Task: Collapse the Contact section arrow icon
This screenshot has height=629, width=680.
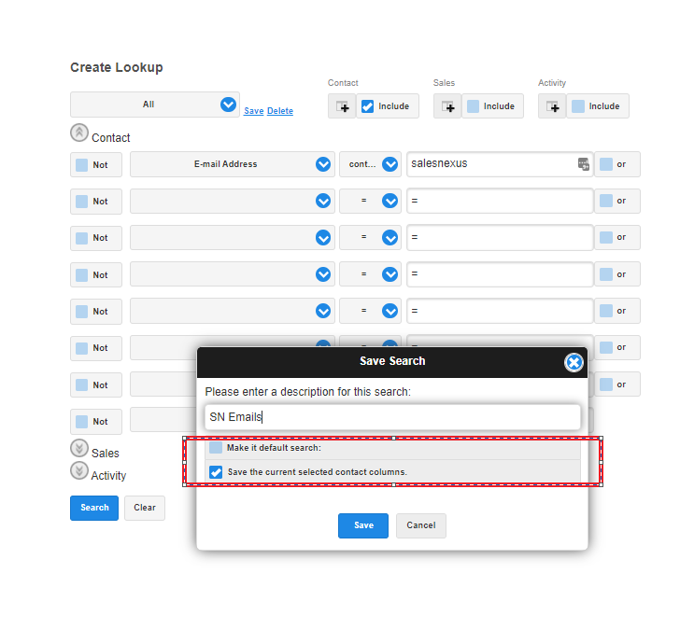Action: [78, 133]
